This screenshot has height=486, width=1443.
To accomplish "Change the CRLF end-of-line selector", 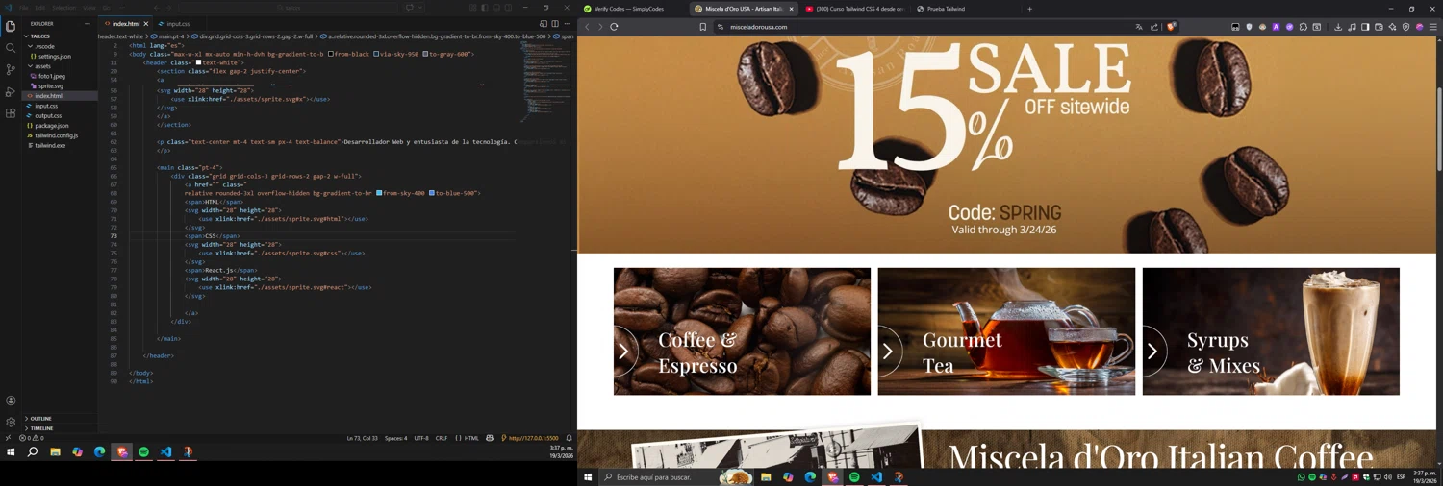I will [442, 438].
